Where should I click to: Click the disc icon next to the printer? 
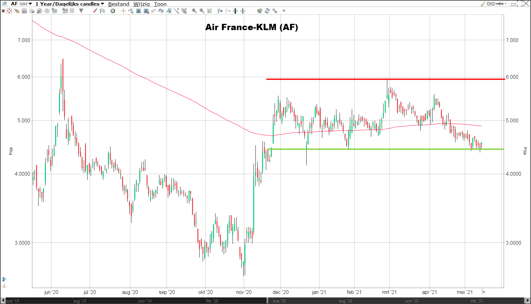39,11
